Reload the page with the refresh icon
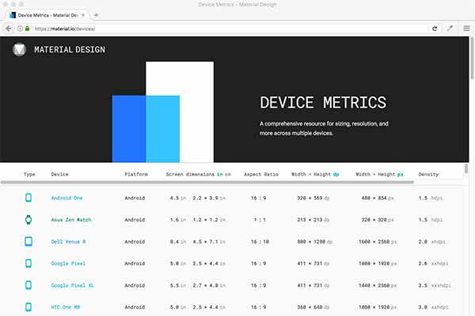 click(x=435, y=28)
